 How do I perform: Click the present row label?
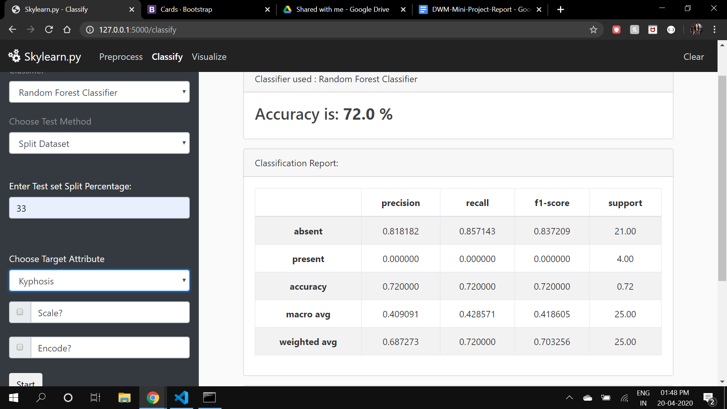tap(308, 259)
